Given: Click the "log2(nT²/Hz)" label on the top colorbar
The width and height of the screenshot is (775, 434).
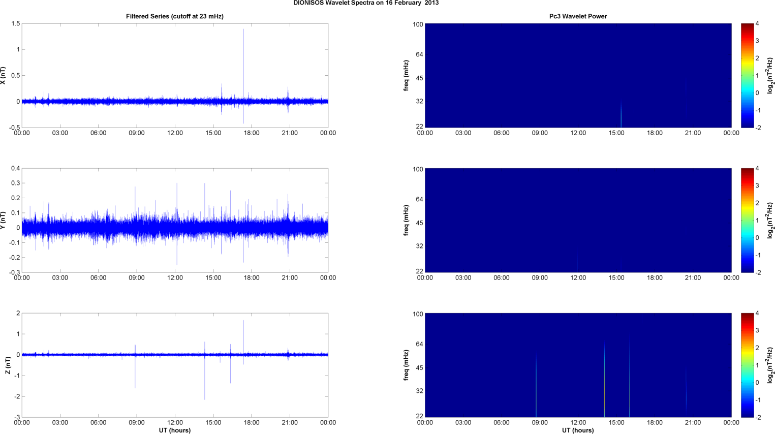Looking at the screenshot, I should click(x=770, y=76).
